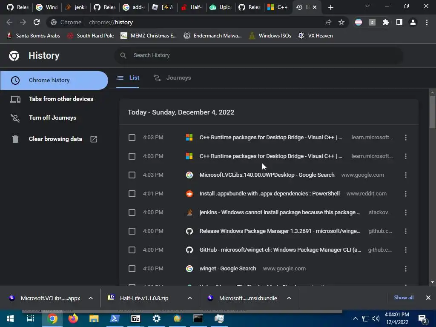Open Install .appxbundle PowerShell reddit link

(x=270, y=194)
